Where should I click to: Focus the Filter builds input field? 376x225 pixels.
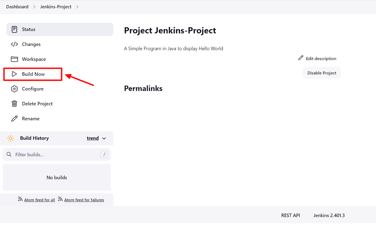(x=56, y=155)
